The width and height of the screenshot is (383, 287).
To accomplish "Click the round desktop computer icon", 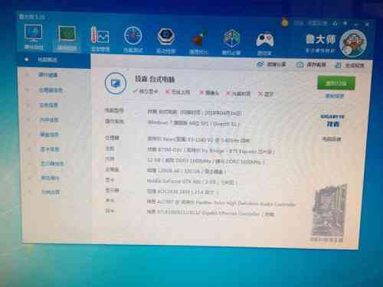I will [x=116, y=83].
